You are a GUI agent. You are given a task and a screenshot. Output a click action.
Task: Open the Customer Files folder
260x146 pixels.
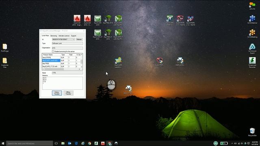tap(5, 62)
